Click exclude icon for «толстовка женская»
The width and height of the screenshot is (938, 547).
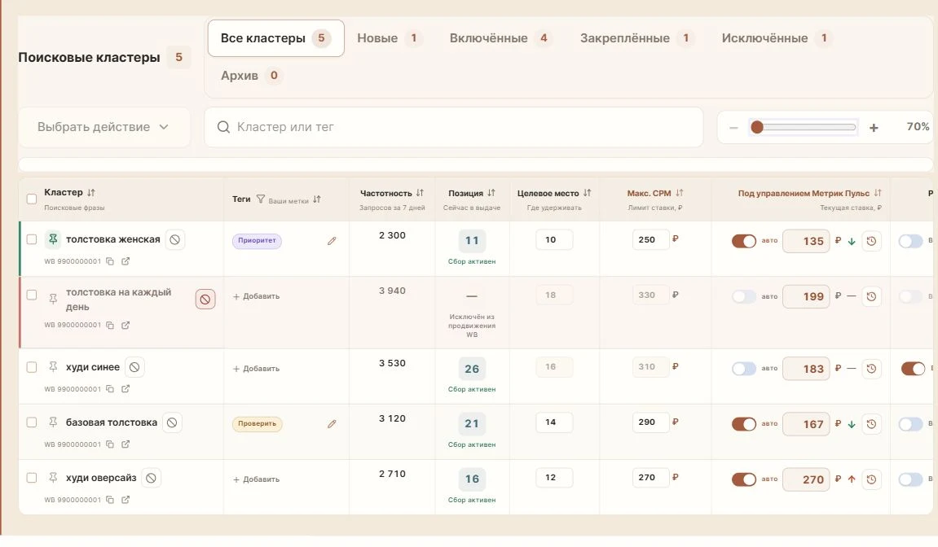(174, 240)
